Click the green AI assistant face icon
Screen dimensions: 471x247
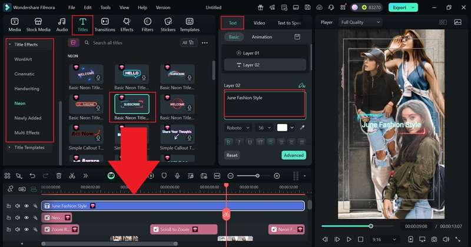coord(111,176)
